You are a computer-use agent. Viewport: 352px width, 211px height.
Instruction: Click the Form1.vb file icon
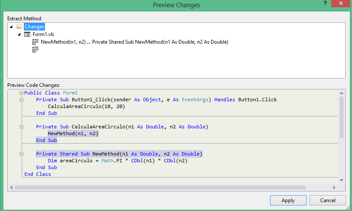coord(27,34)
